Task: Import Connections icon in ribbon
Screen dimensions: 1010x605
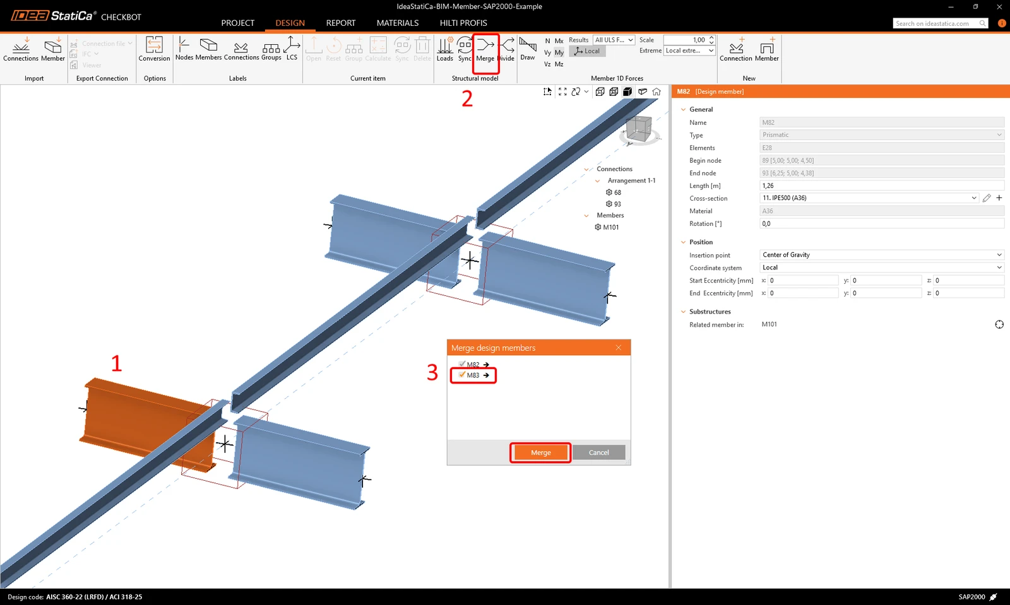Action: pyautogui.click(x=21, y=49)
